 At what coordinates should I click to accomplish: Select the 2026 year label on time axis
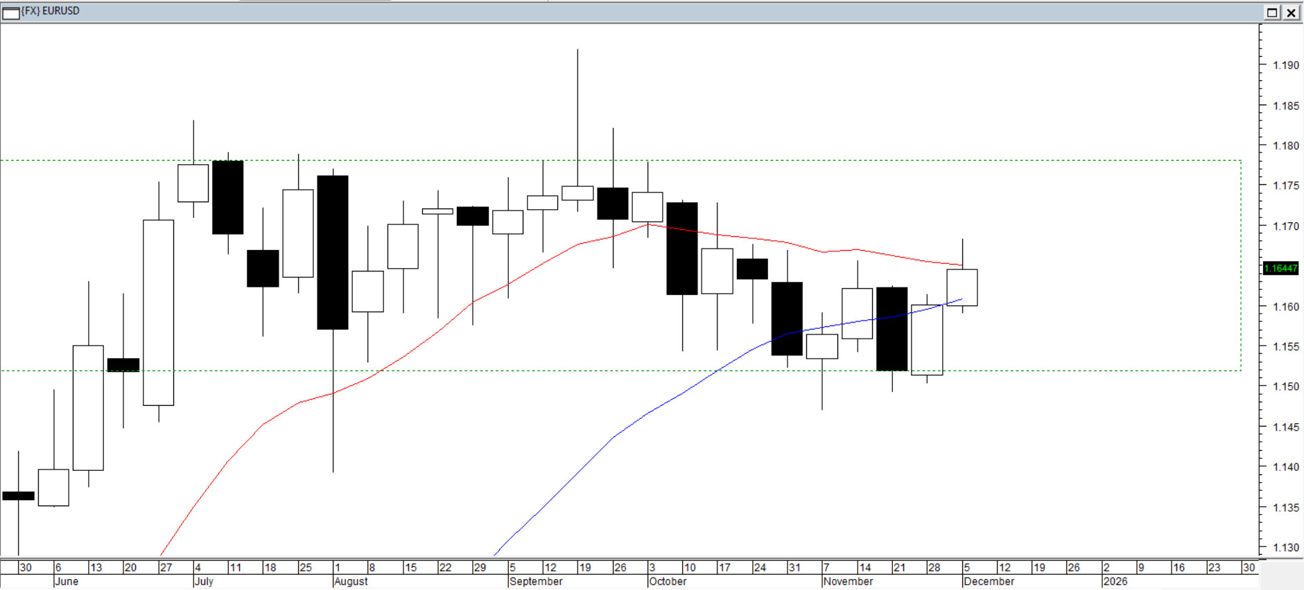[x=1115, y=582]
